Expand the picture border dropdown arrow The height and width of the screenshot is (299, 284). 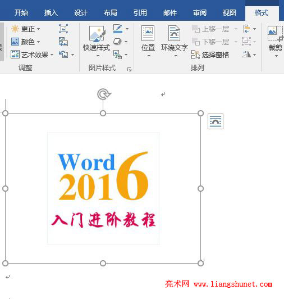(x=127, y=29)
